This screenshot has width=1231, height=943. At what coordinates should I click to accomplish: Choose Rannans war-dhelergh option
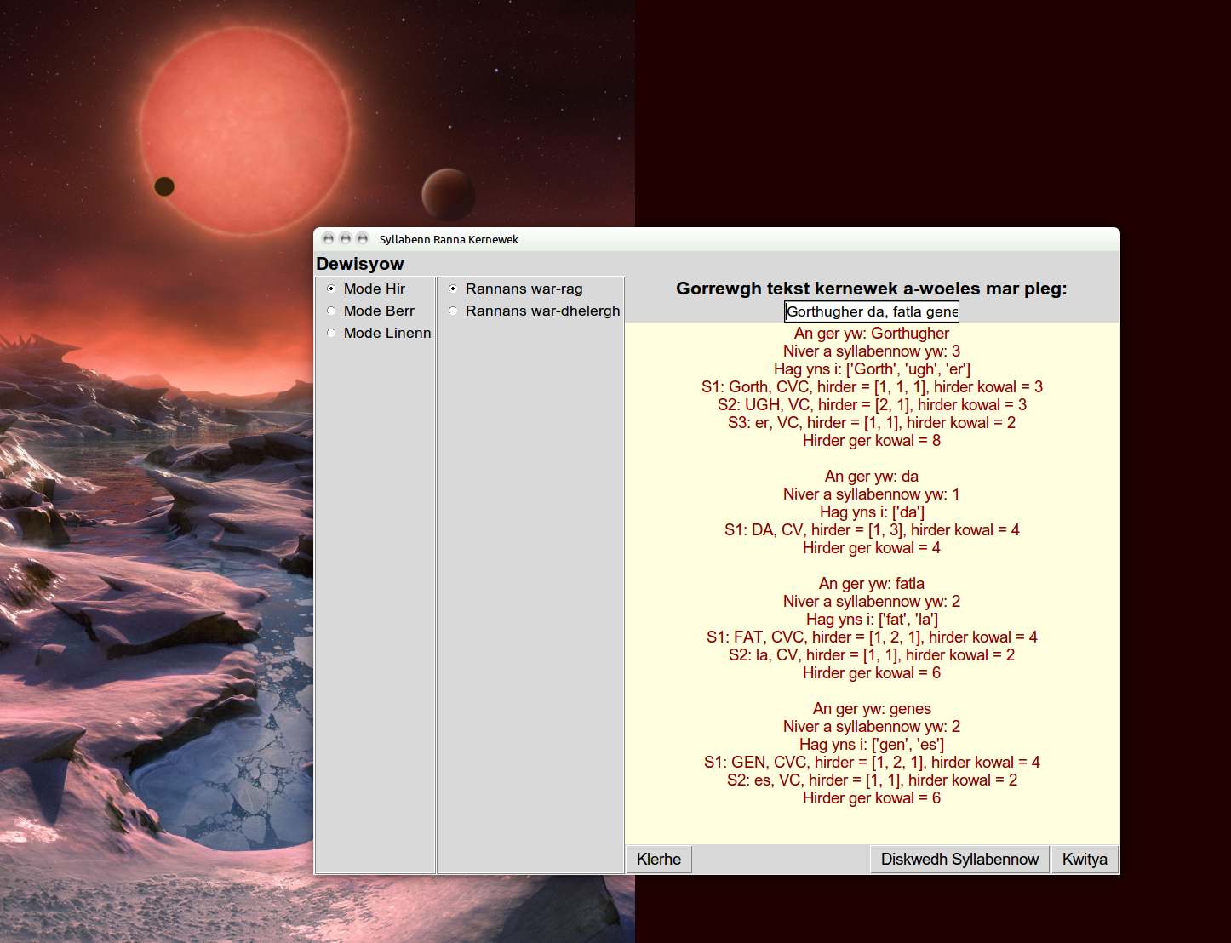pos(453,311)
